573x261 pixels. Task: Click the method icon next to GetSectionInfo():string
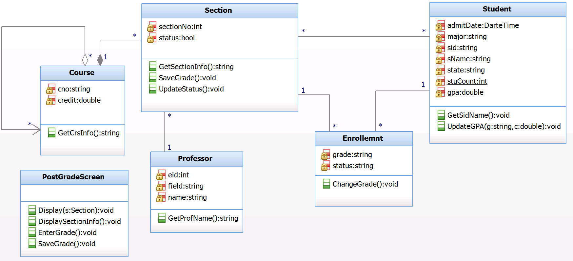click(153, 67)
